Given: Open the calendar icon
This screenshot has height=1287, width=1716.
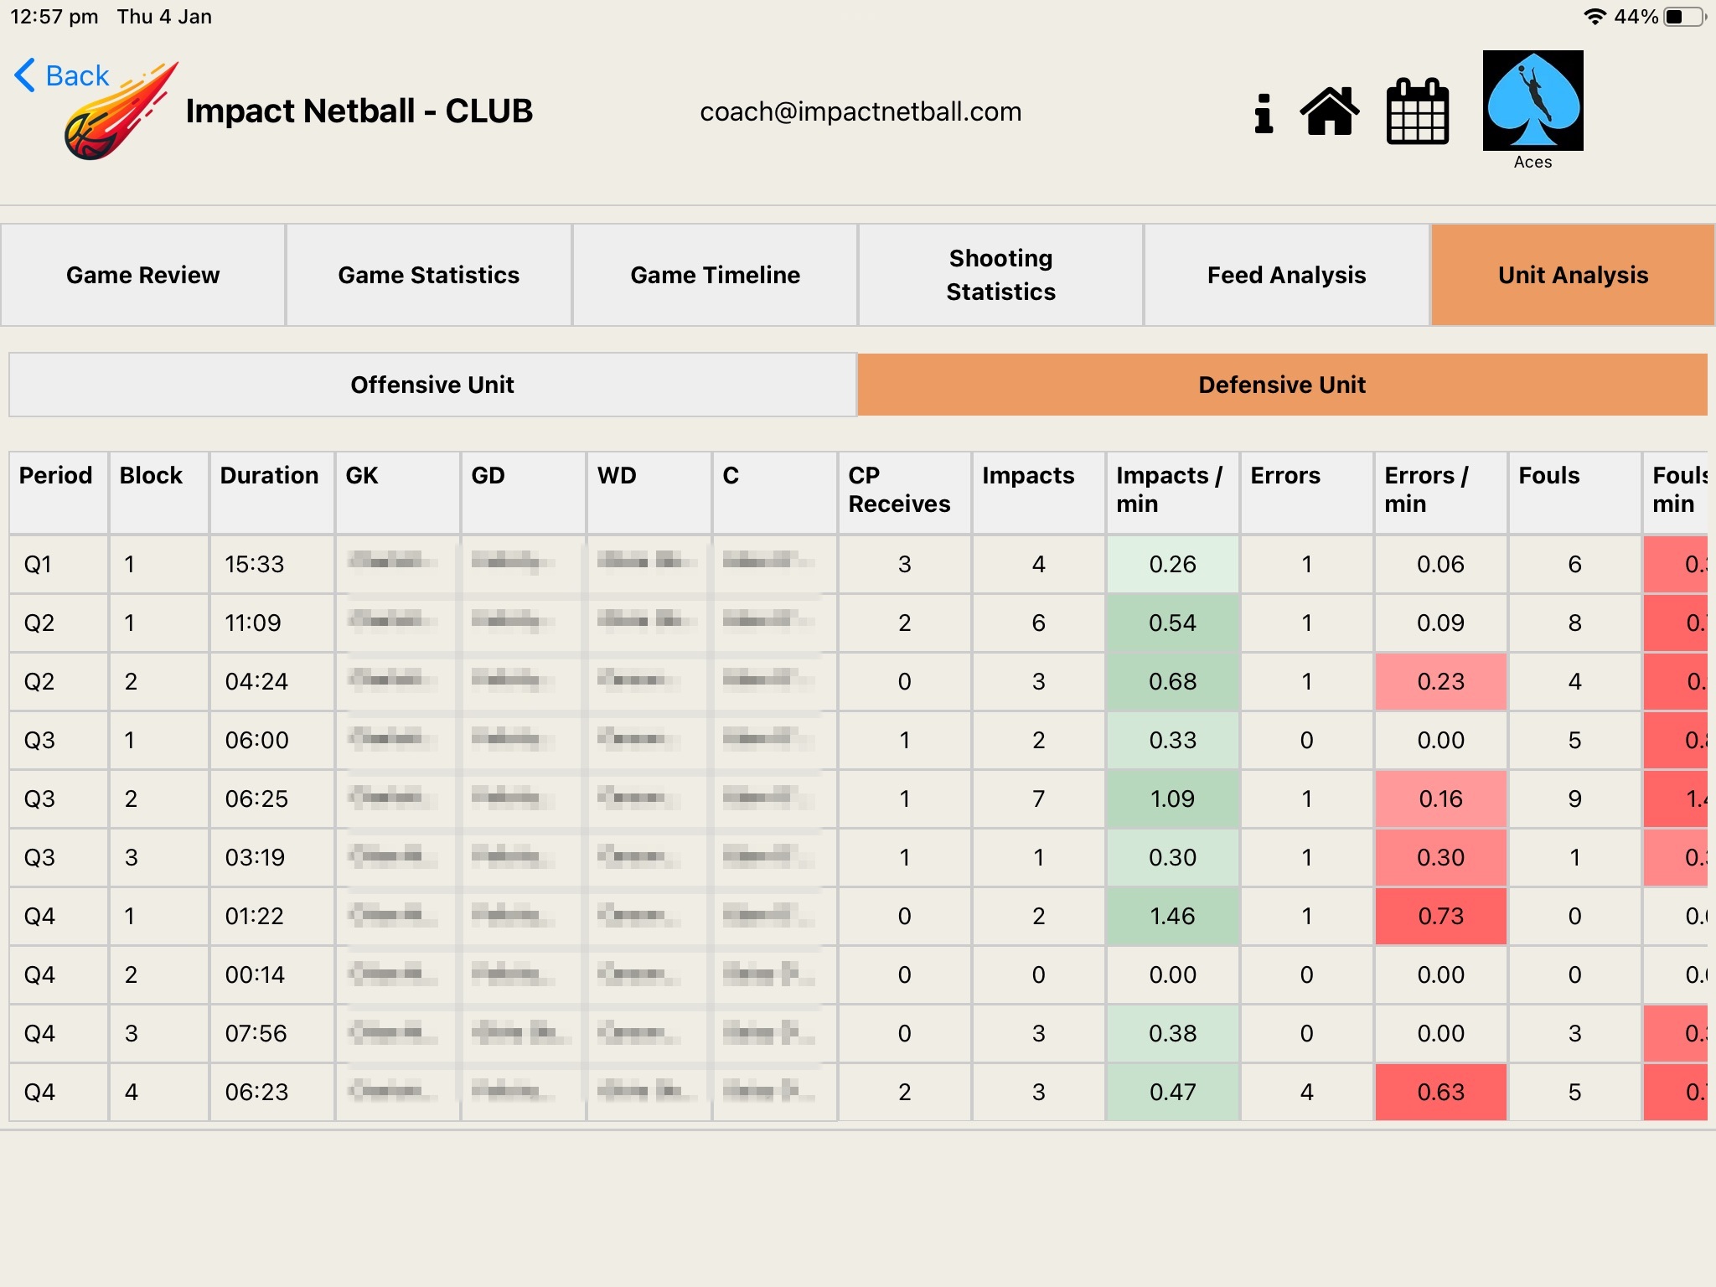Looking at the screenshot, I should (1417, 111).
